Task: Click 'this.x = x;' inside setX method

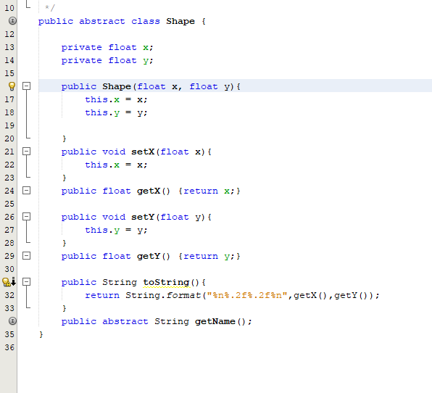Action: click(116, 165)
